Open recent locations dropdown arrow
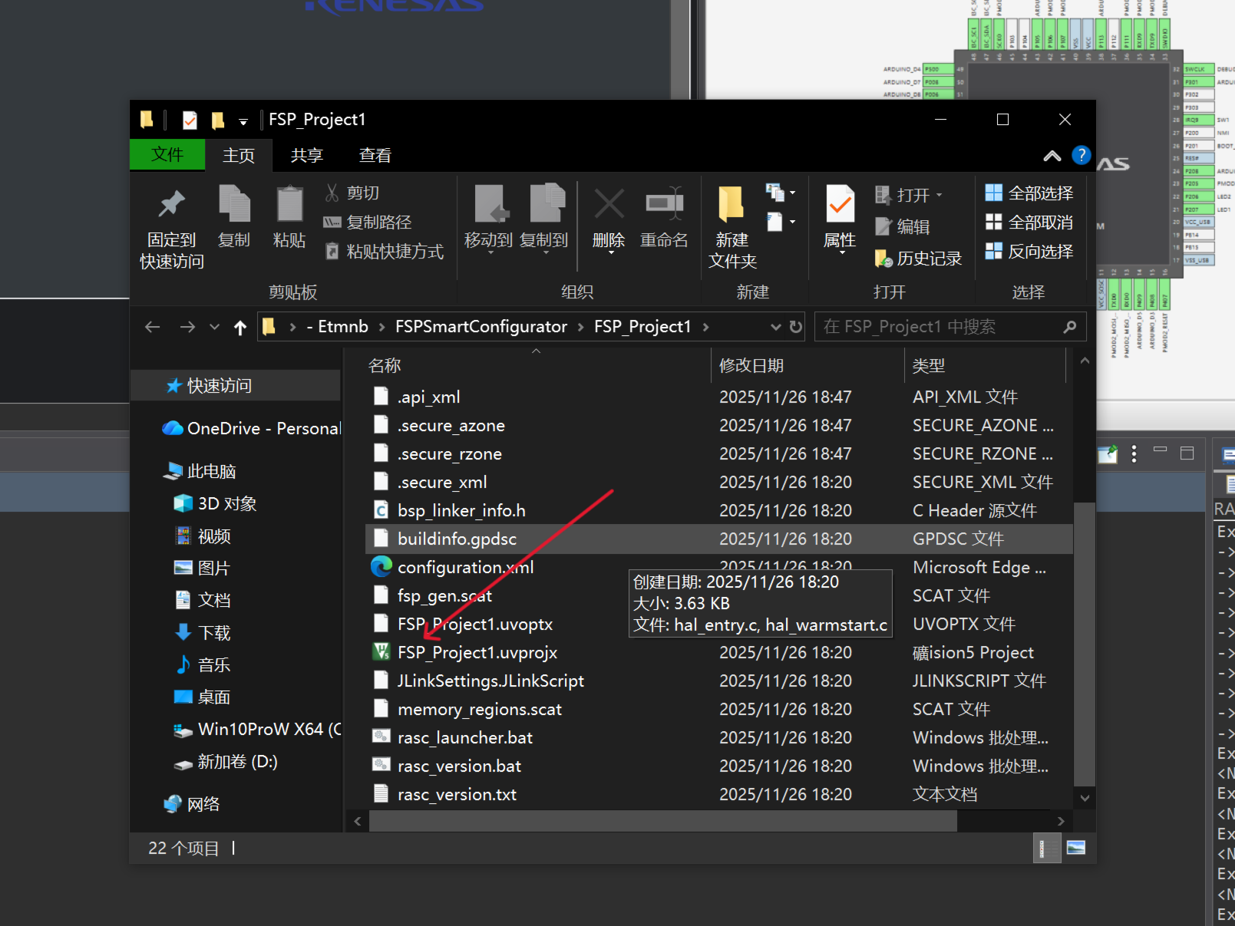The width and height of the screenshot is (1235, 926). pyautogui.click(x=215, y=327)
